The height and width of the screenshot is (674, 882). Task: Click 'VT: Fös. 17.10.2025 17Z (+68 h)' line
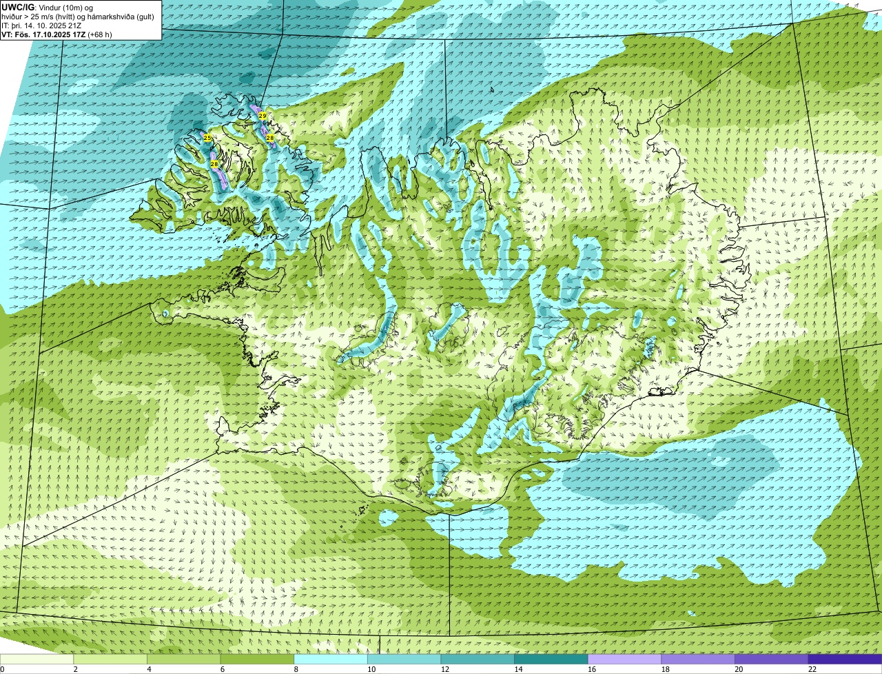[57, 34]
